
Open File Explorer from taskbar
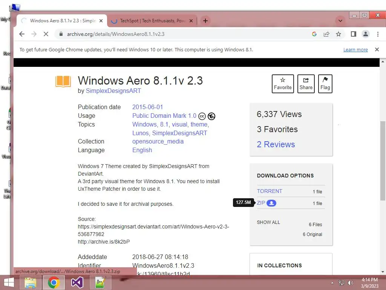(31, 282)
